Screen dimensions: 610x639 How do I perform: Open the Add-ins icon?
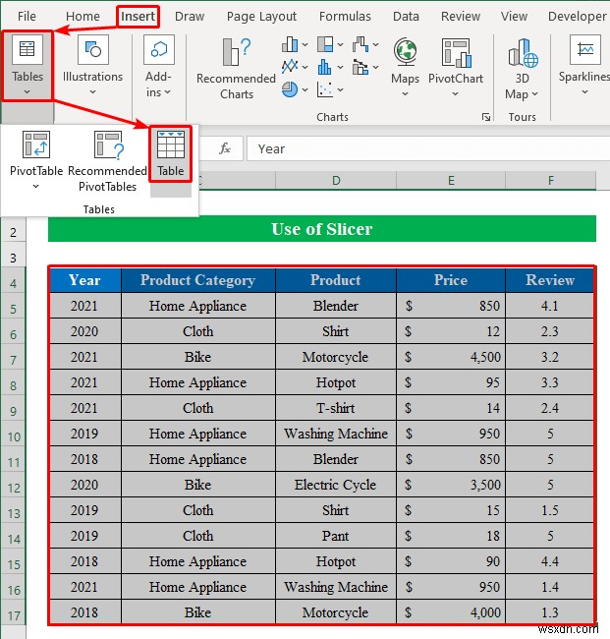[x=159, y=50]
